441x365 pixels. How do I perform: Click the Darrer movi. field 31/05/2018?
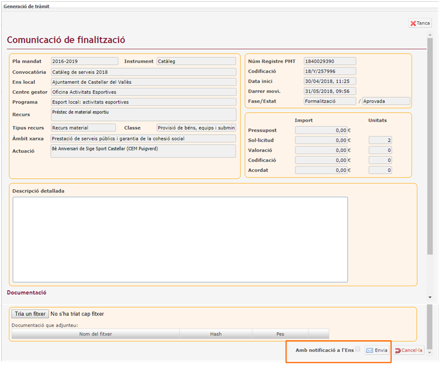click(x=330, y=91)
